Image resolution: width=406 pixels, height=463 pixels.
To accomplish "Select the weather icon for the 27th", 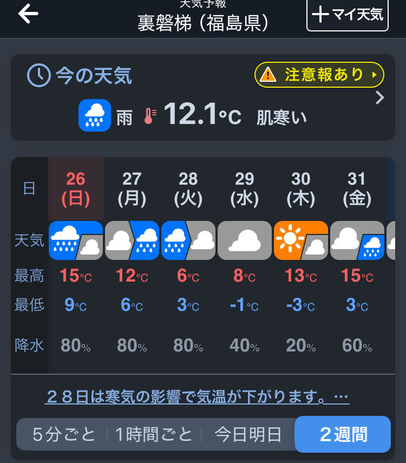I will [x=132, y=240].
